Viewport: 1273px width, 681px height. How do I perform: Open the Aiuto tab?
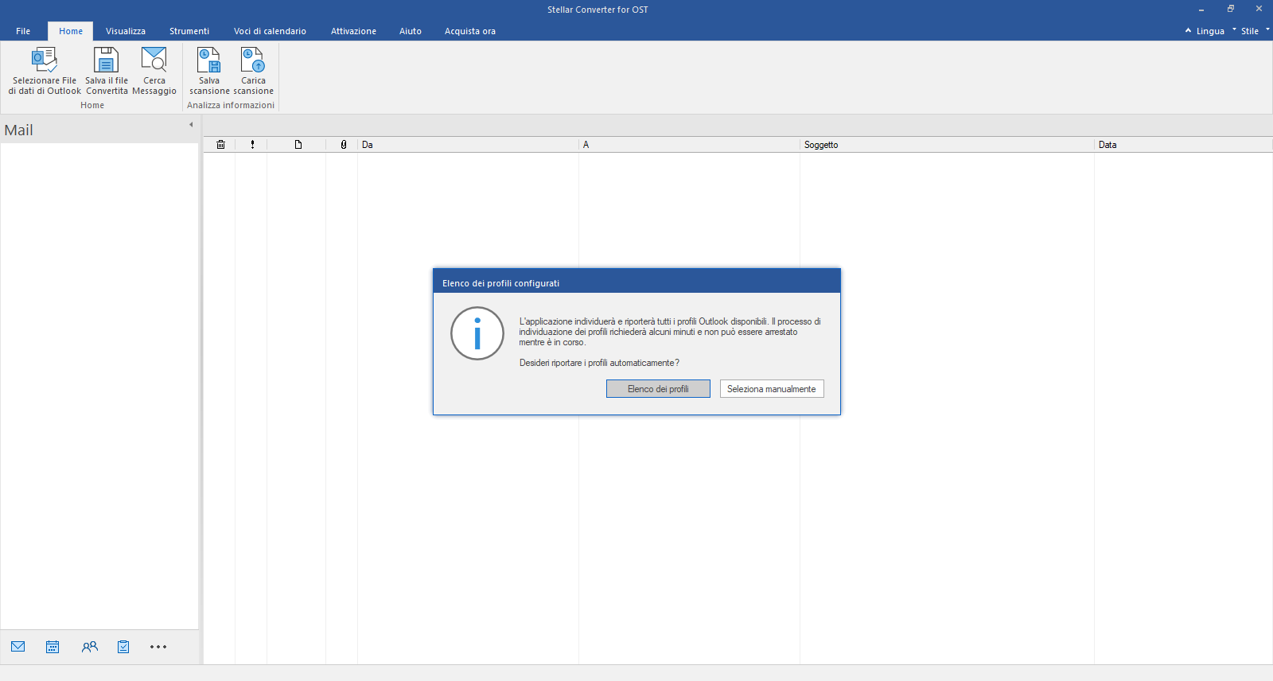click(x=411, y=31)
